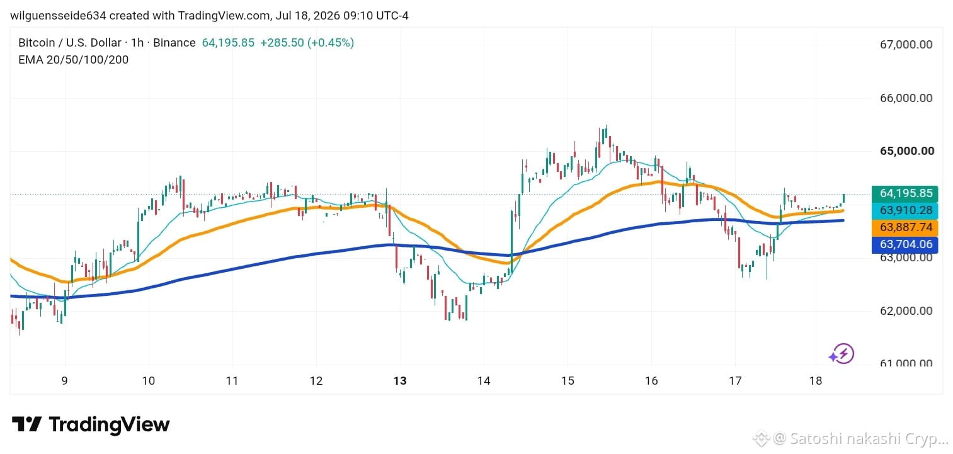Click the 67,000.00 price scale label
The image size is (953, 454).
[906, 45]
